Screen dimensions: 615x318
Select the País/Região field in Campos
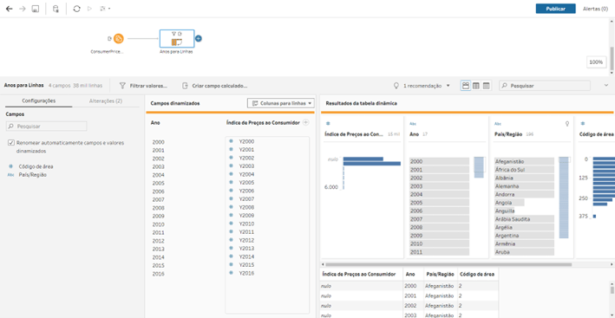pos(33,175)
